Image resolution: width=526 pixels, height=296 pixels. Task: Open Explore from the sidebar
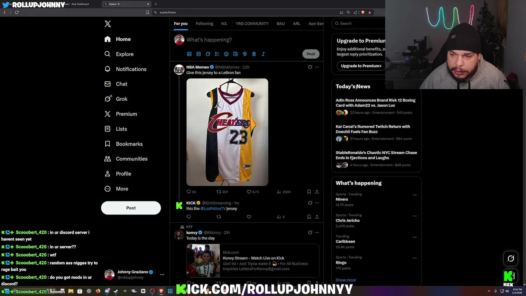119,54
